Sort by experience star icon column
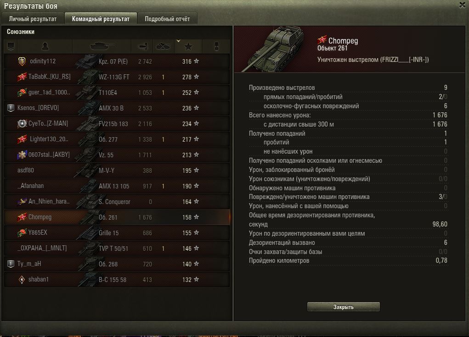The height and width of the screenshot is (337, 469). [x=188, y=46]
